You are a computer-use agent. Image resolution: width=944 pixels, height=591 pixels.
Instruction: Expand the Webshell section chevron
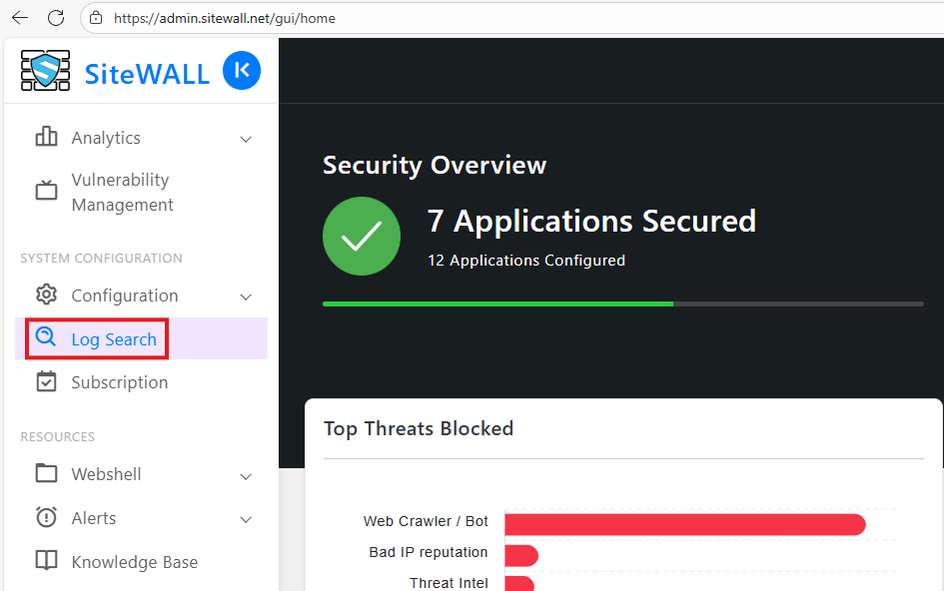coord(246,475)
